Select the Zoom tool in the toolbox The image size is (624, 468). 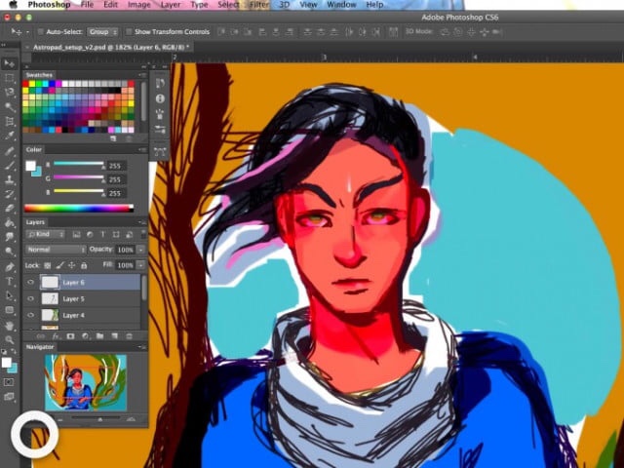point(9,340)
